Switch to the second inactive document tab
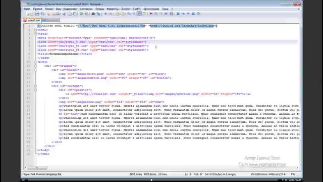The width and height of the screenshot is (323, 182). coord(51,20)
